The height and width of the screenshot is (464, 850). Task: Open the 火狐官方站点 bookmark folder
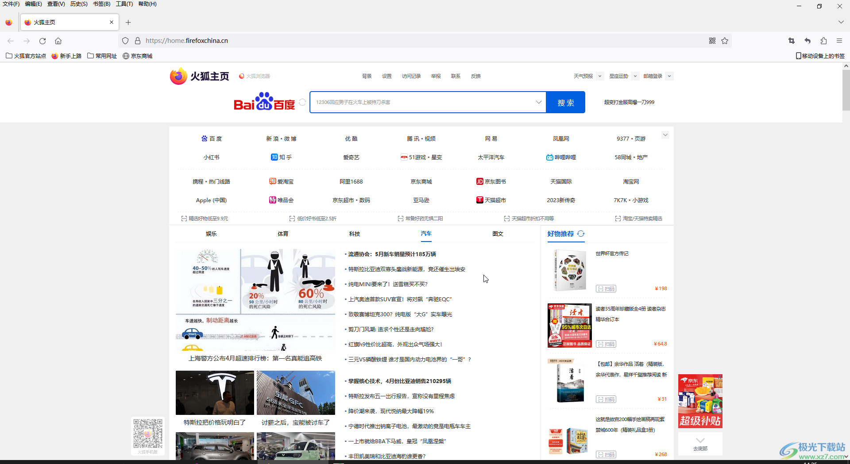(26, 56)
